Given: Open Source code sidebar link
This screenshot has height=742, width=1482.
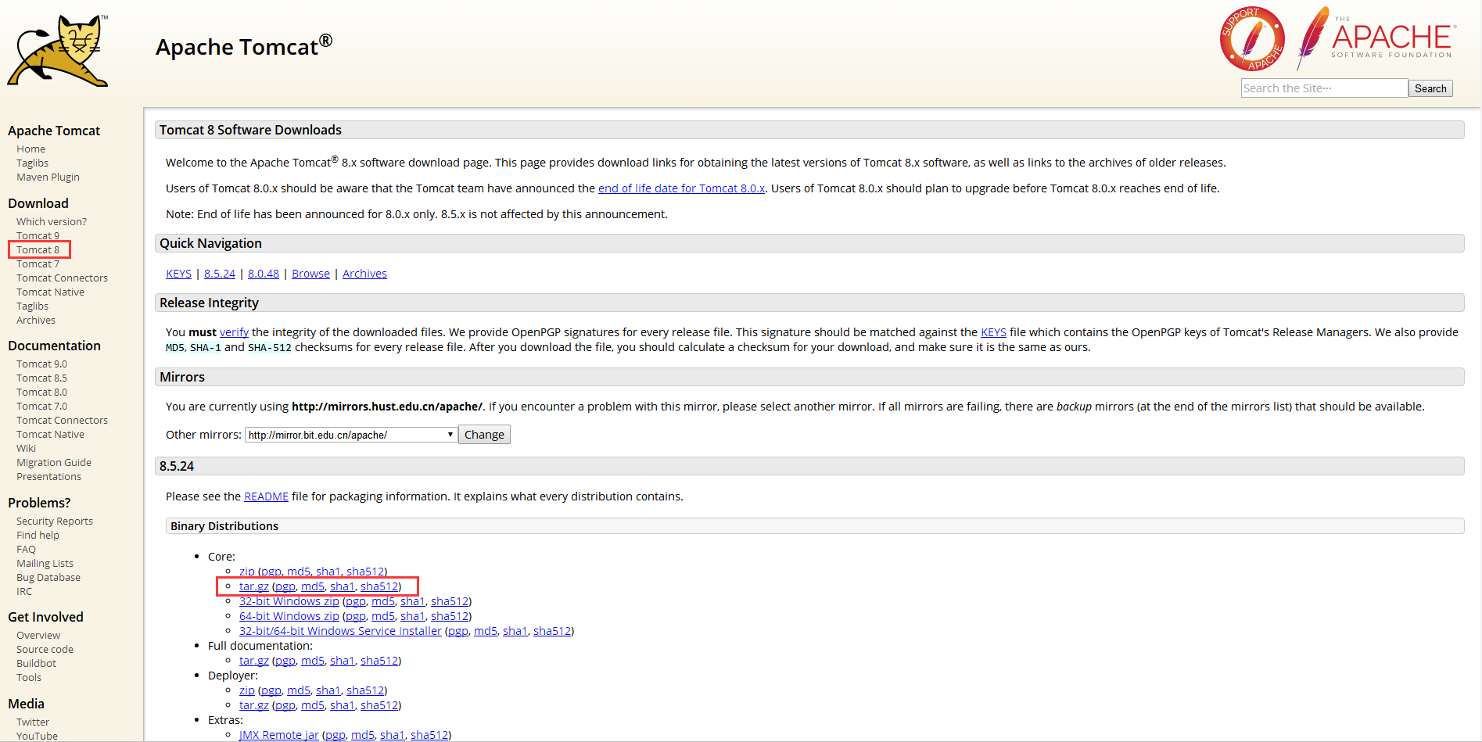Looking at the screenshot, I should (x=45, y=650).
